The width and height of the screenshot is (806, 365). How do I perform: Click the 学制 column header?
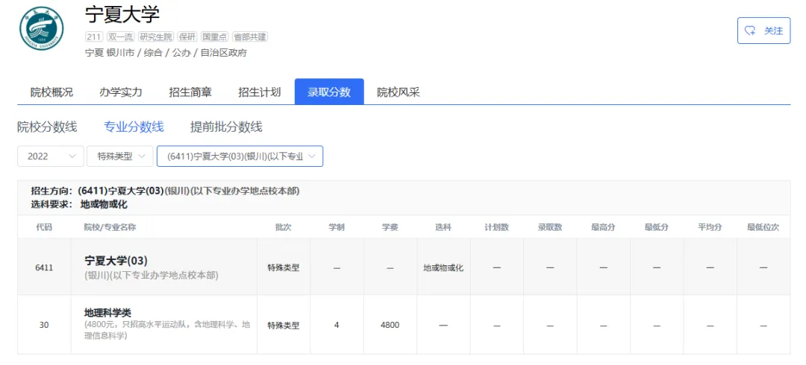pos(337,227)
